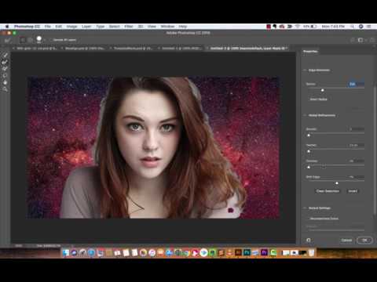Collapse the Edge Detection section

[x=305, y=70]
